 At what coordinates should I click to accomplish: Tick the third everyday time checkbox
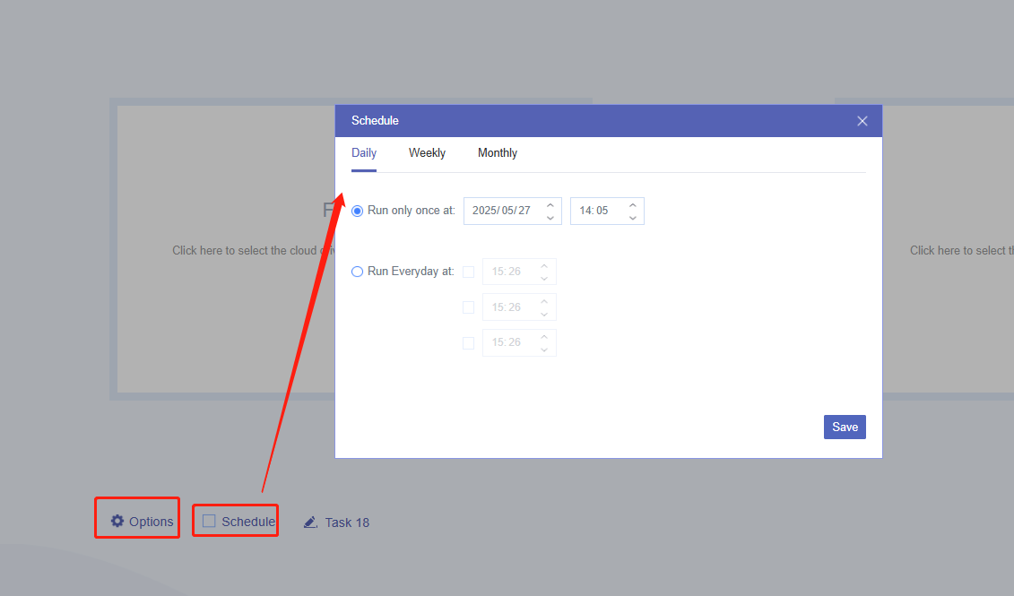468,342
